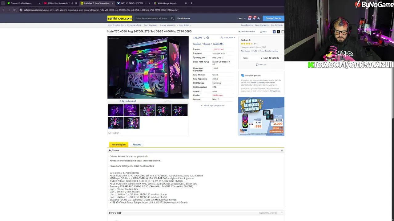View site information icon in address bar
This screenshot has height=221, width=394.
click(x=21, y=10)
